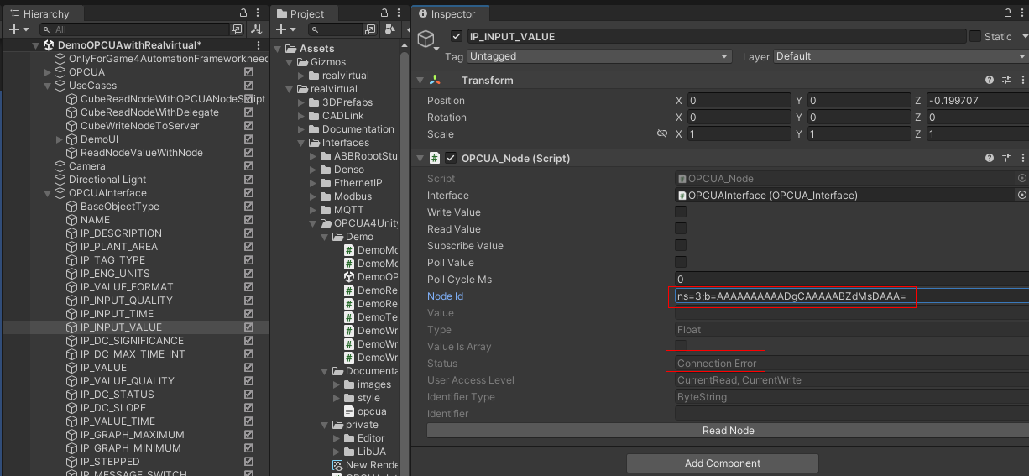Image resolution: width=1029 pixels, height=476 pixels.
Task: Open the Static flags dropdown arrow
Action: coord(1024,36)
